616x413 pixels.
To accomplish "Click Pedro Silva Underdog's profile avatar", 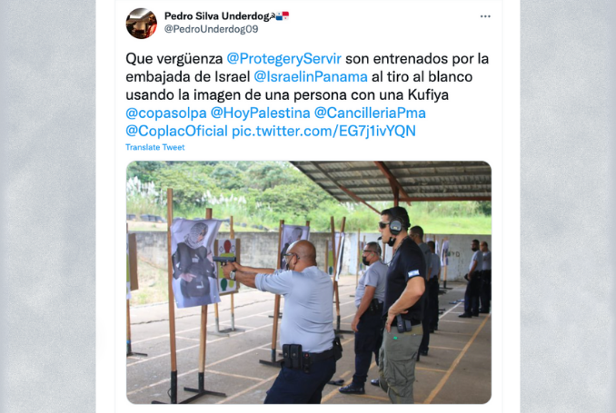I will click(x=142, y=24).
